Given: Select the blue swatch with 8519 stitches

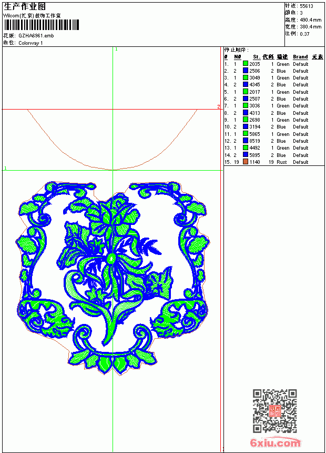Looking at the screenshot, I should click(245, 141).
